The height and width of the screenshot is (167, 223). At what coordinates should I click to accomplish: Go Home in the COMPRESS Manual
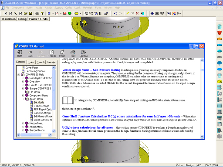62,53
